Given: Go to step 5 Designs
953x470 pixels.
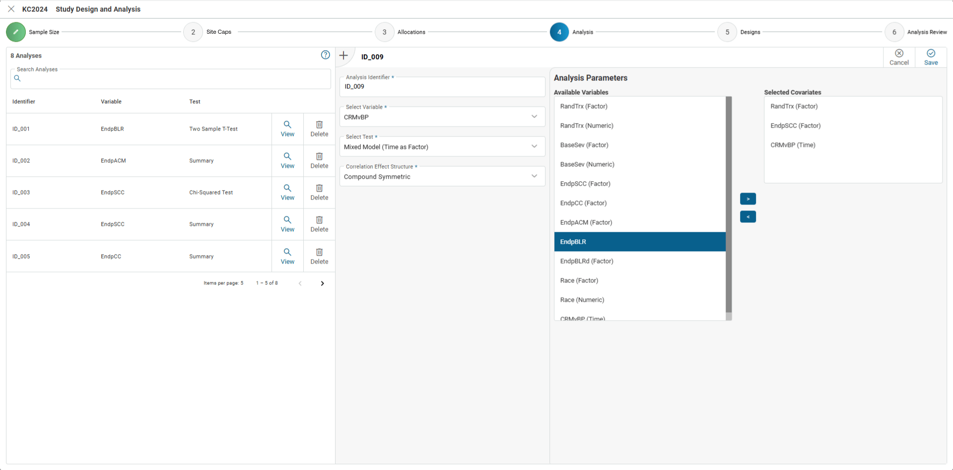Looking at the screenshot, I should 727,32.
